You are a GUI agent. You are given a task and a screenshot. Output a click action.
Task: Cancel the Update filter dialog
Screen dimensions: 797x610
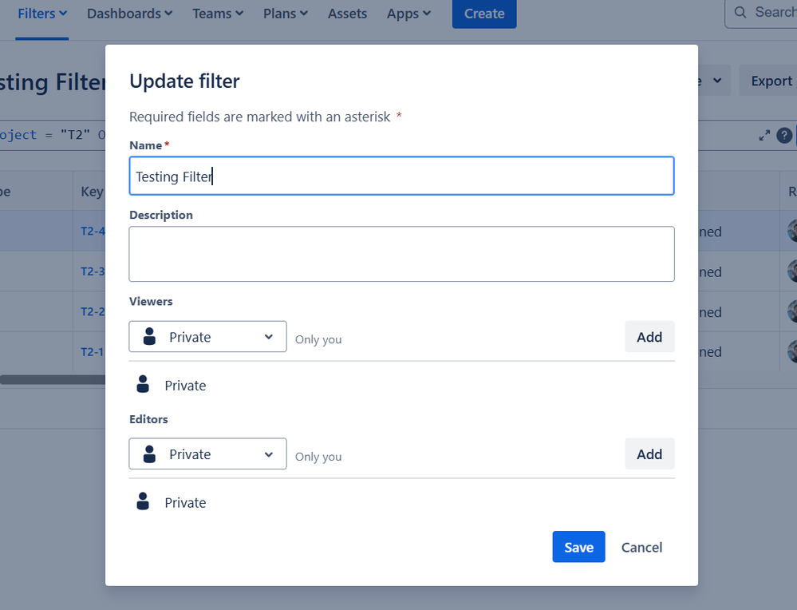click(x=641, y=548)
